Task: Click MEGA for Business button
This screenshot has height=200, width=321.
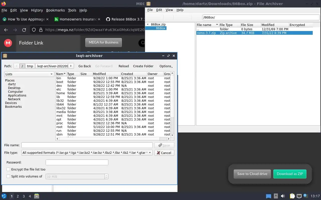Action: [103, 42]
